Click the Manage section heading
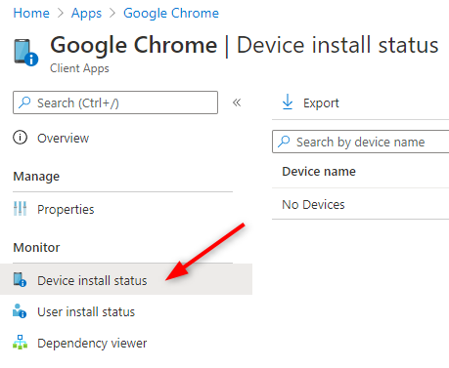 [x=36, y=177]
